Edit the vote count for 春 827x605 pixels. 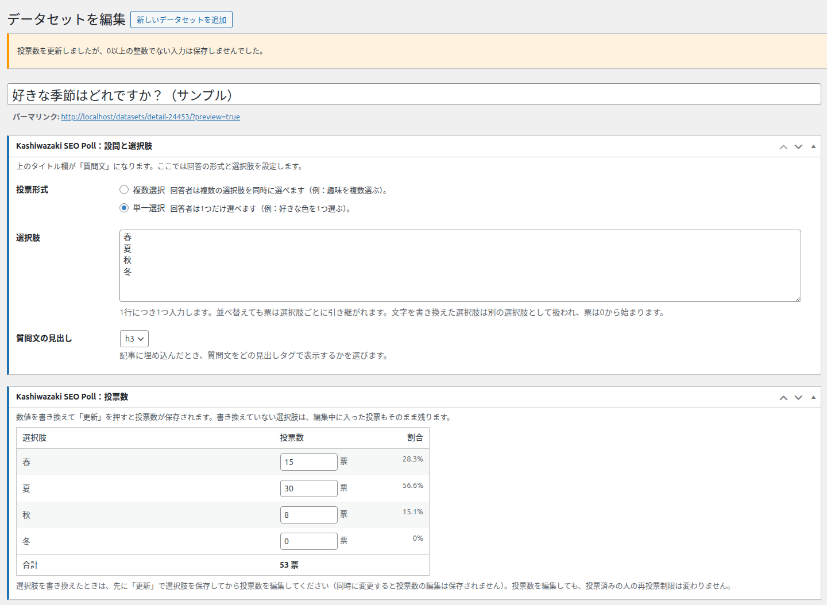click(309, 462)
